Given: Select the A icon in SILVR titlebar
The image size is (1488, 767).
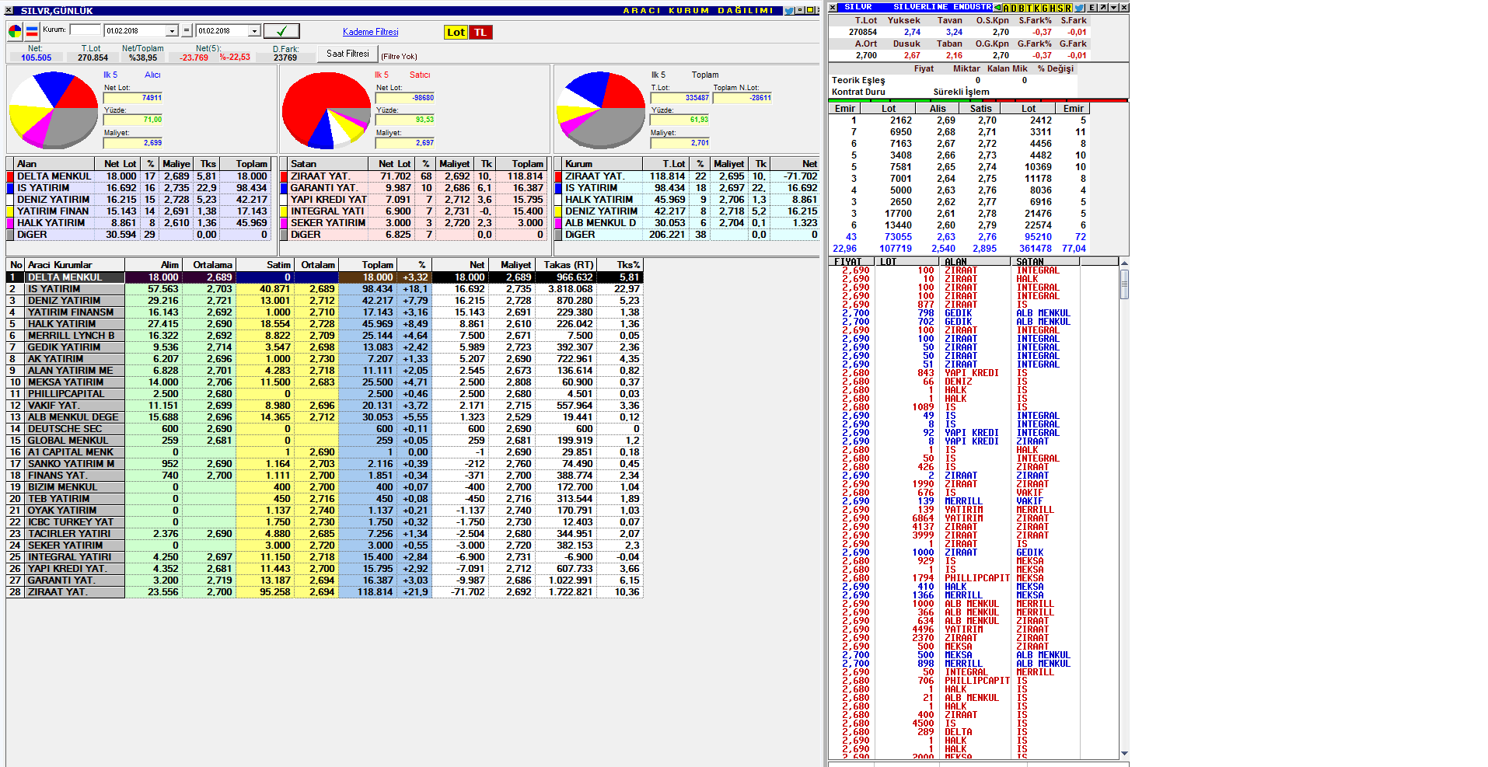Looking at the screenshot, I should (1006, 8).
